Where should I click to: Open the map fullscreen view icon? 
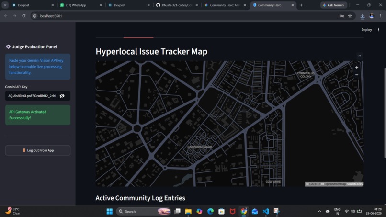(x=360, y=56)
